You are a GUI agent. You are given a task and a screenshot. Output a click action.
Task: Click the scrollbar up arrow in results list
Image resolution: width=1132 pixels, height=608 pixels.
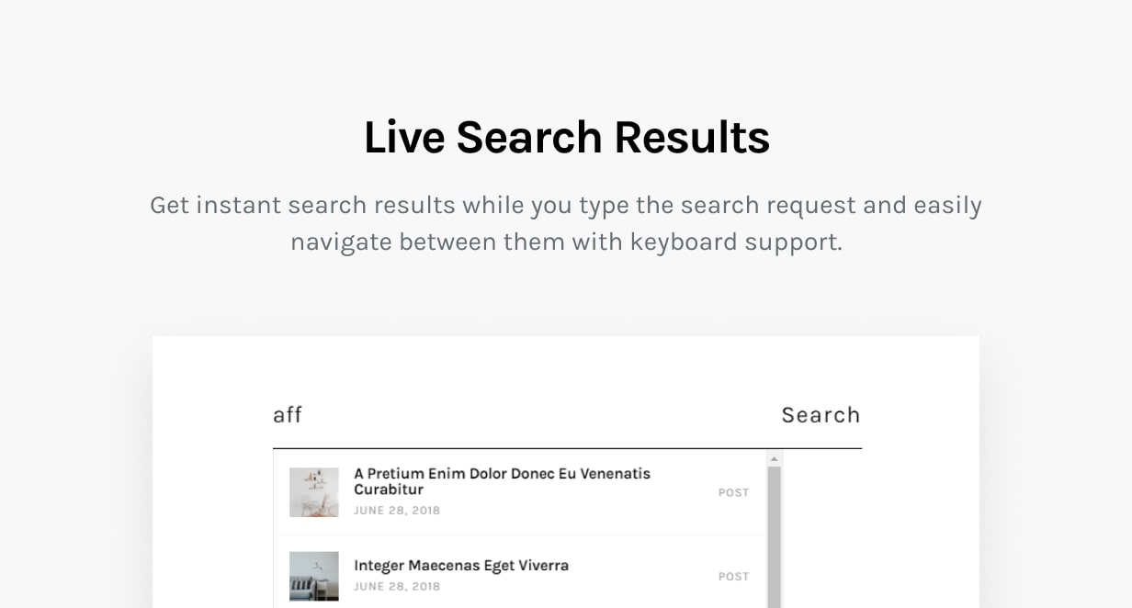click(x=774, y=457)
